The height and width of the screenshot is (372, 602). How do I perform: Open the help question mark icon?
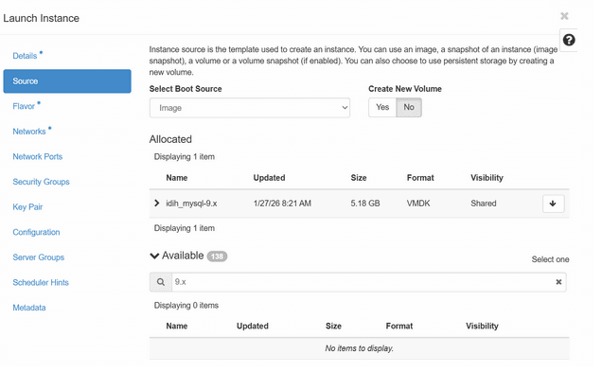pos(569,40)
